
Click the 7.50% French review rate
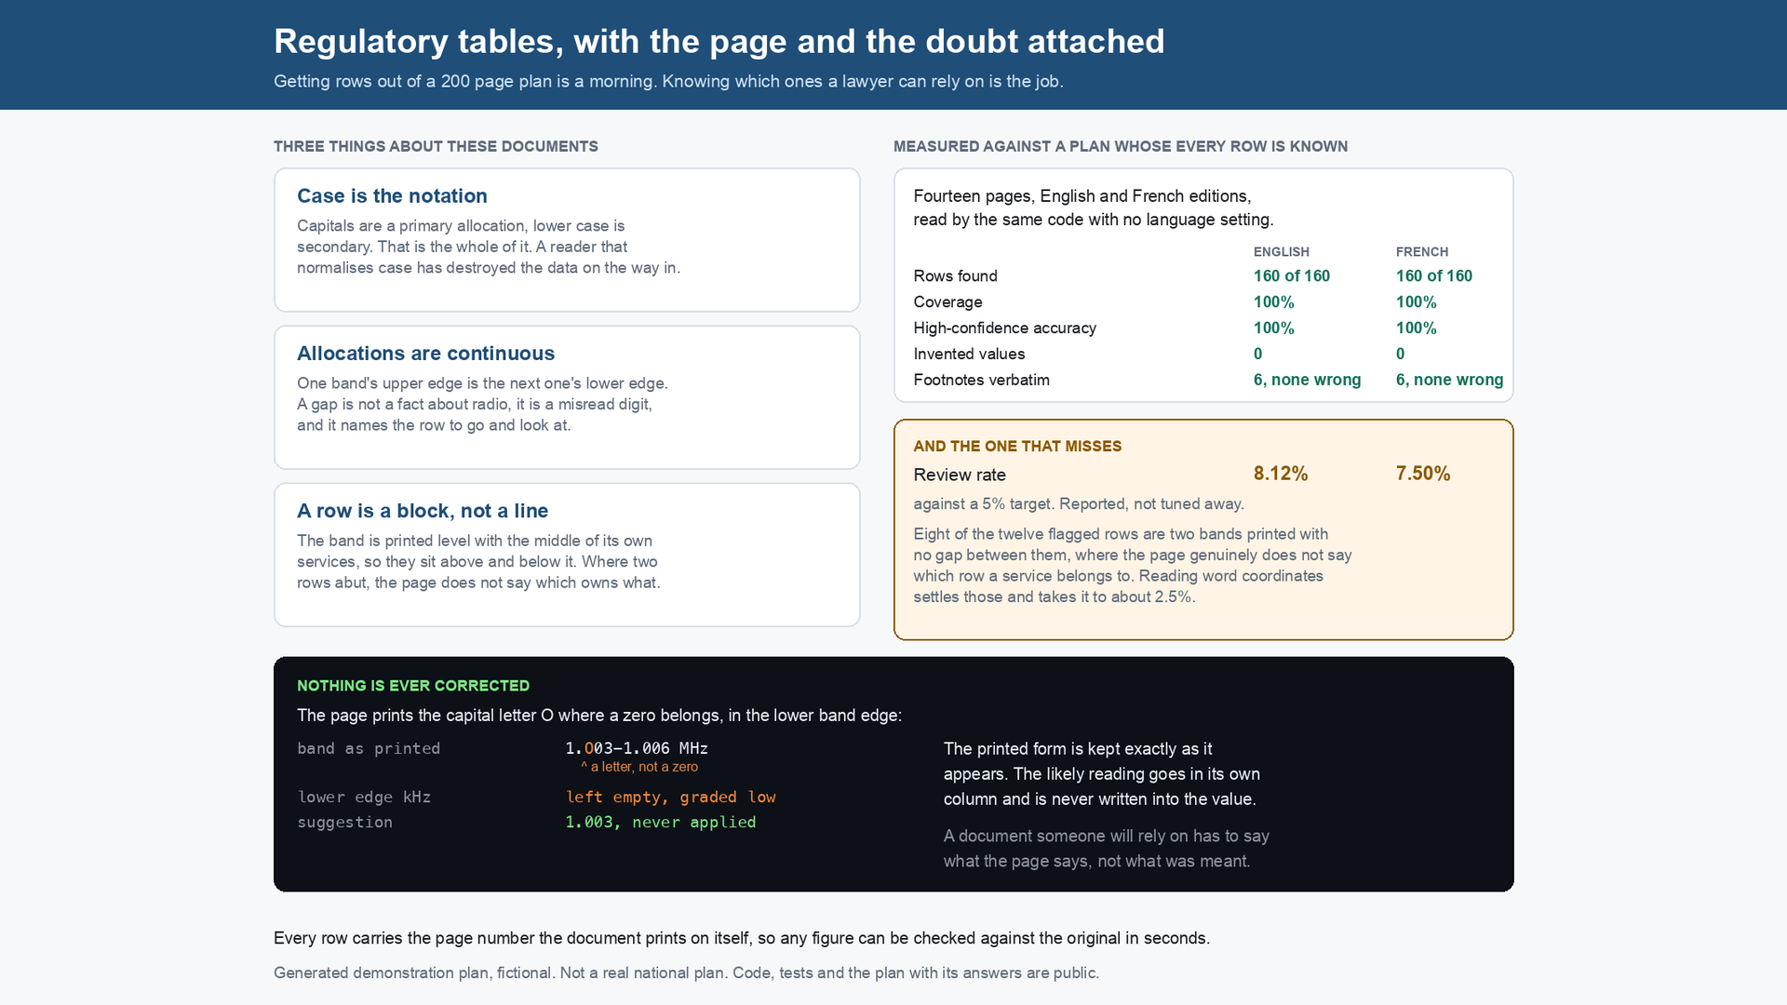1423,474
